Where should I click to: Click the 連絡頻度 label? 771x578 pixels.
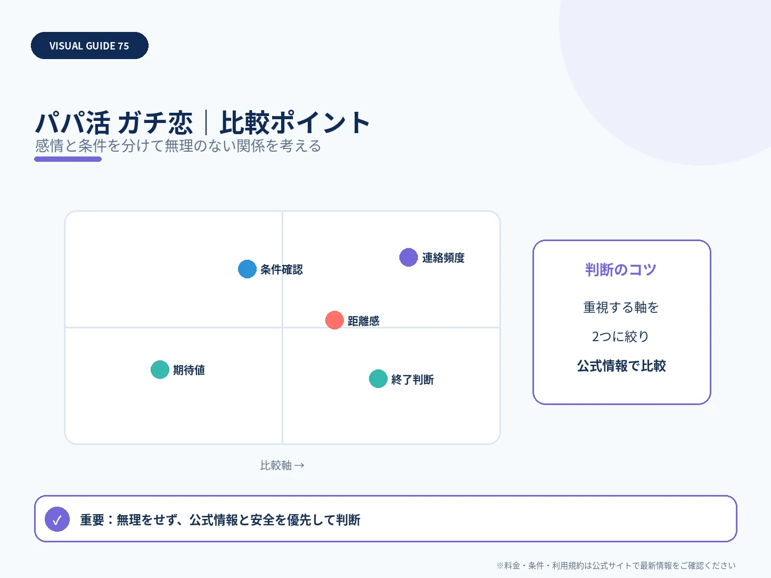tap(443, 258)
